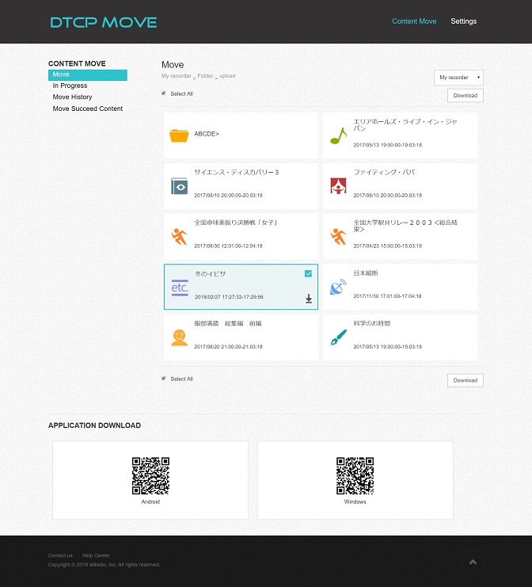Click the download arrow on selected item

point(309,299)
